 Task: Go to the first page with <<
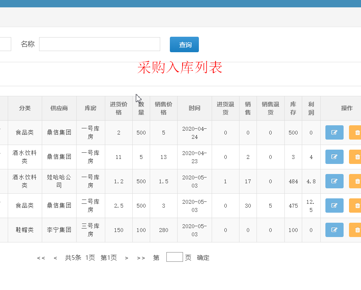(41, 258)
